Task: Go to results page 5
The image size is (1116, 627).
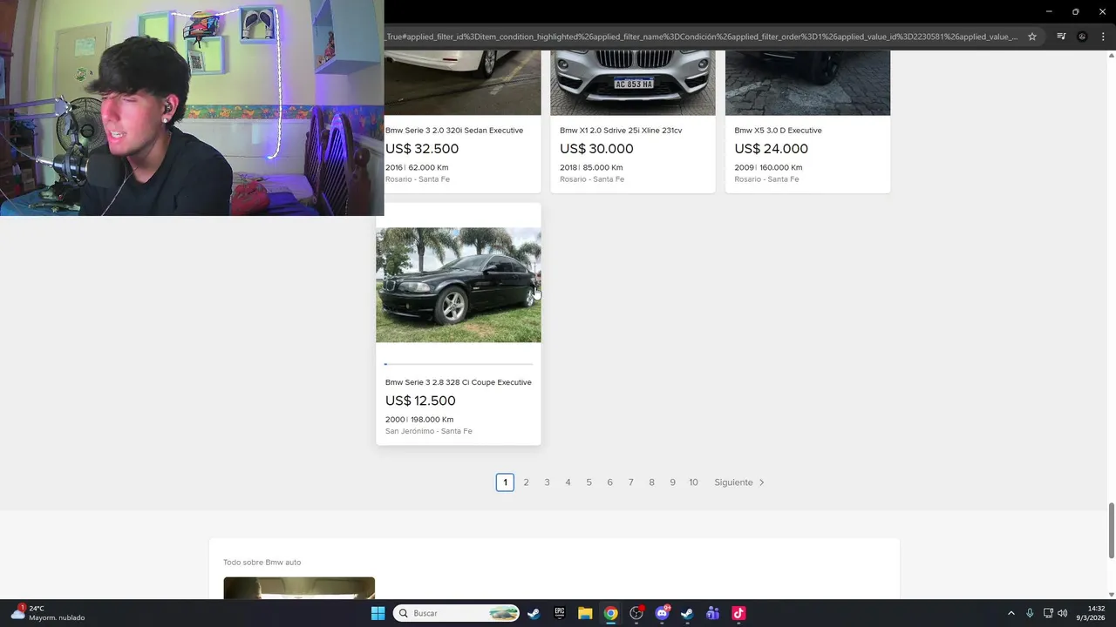Action: 589,482
